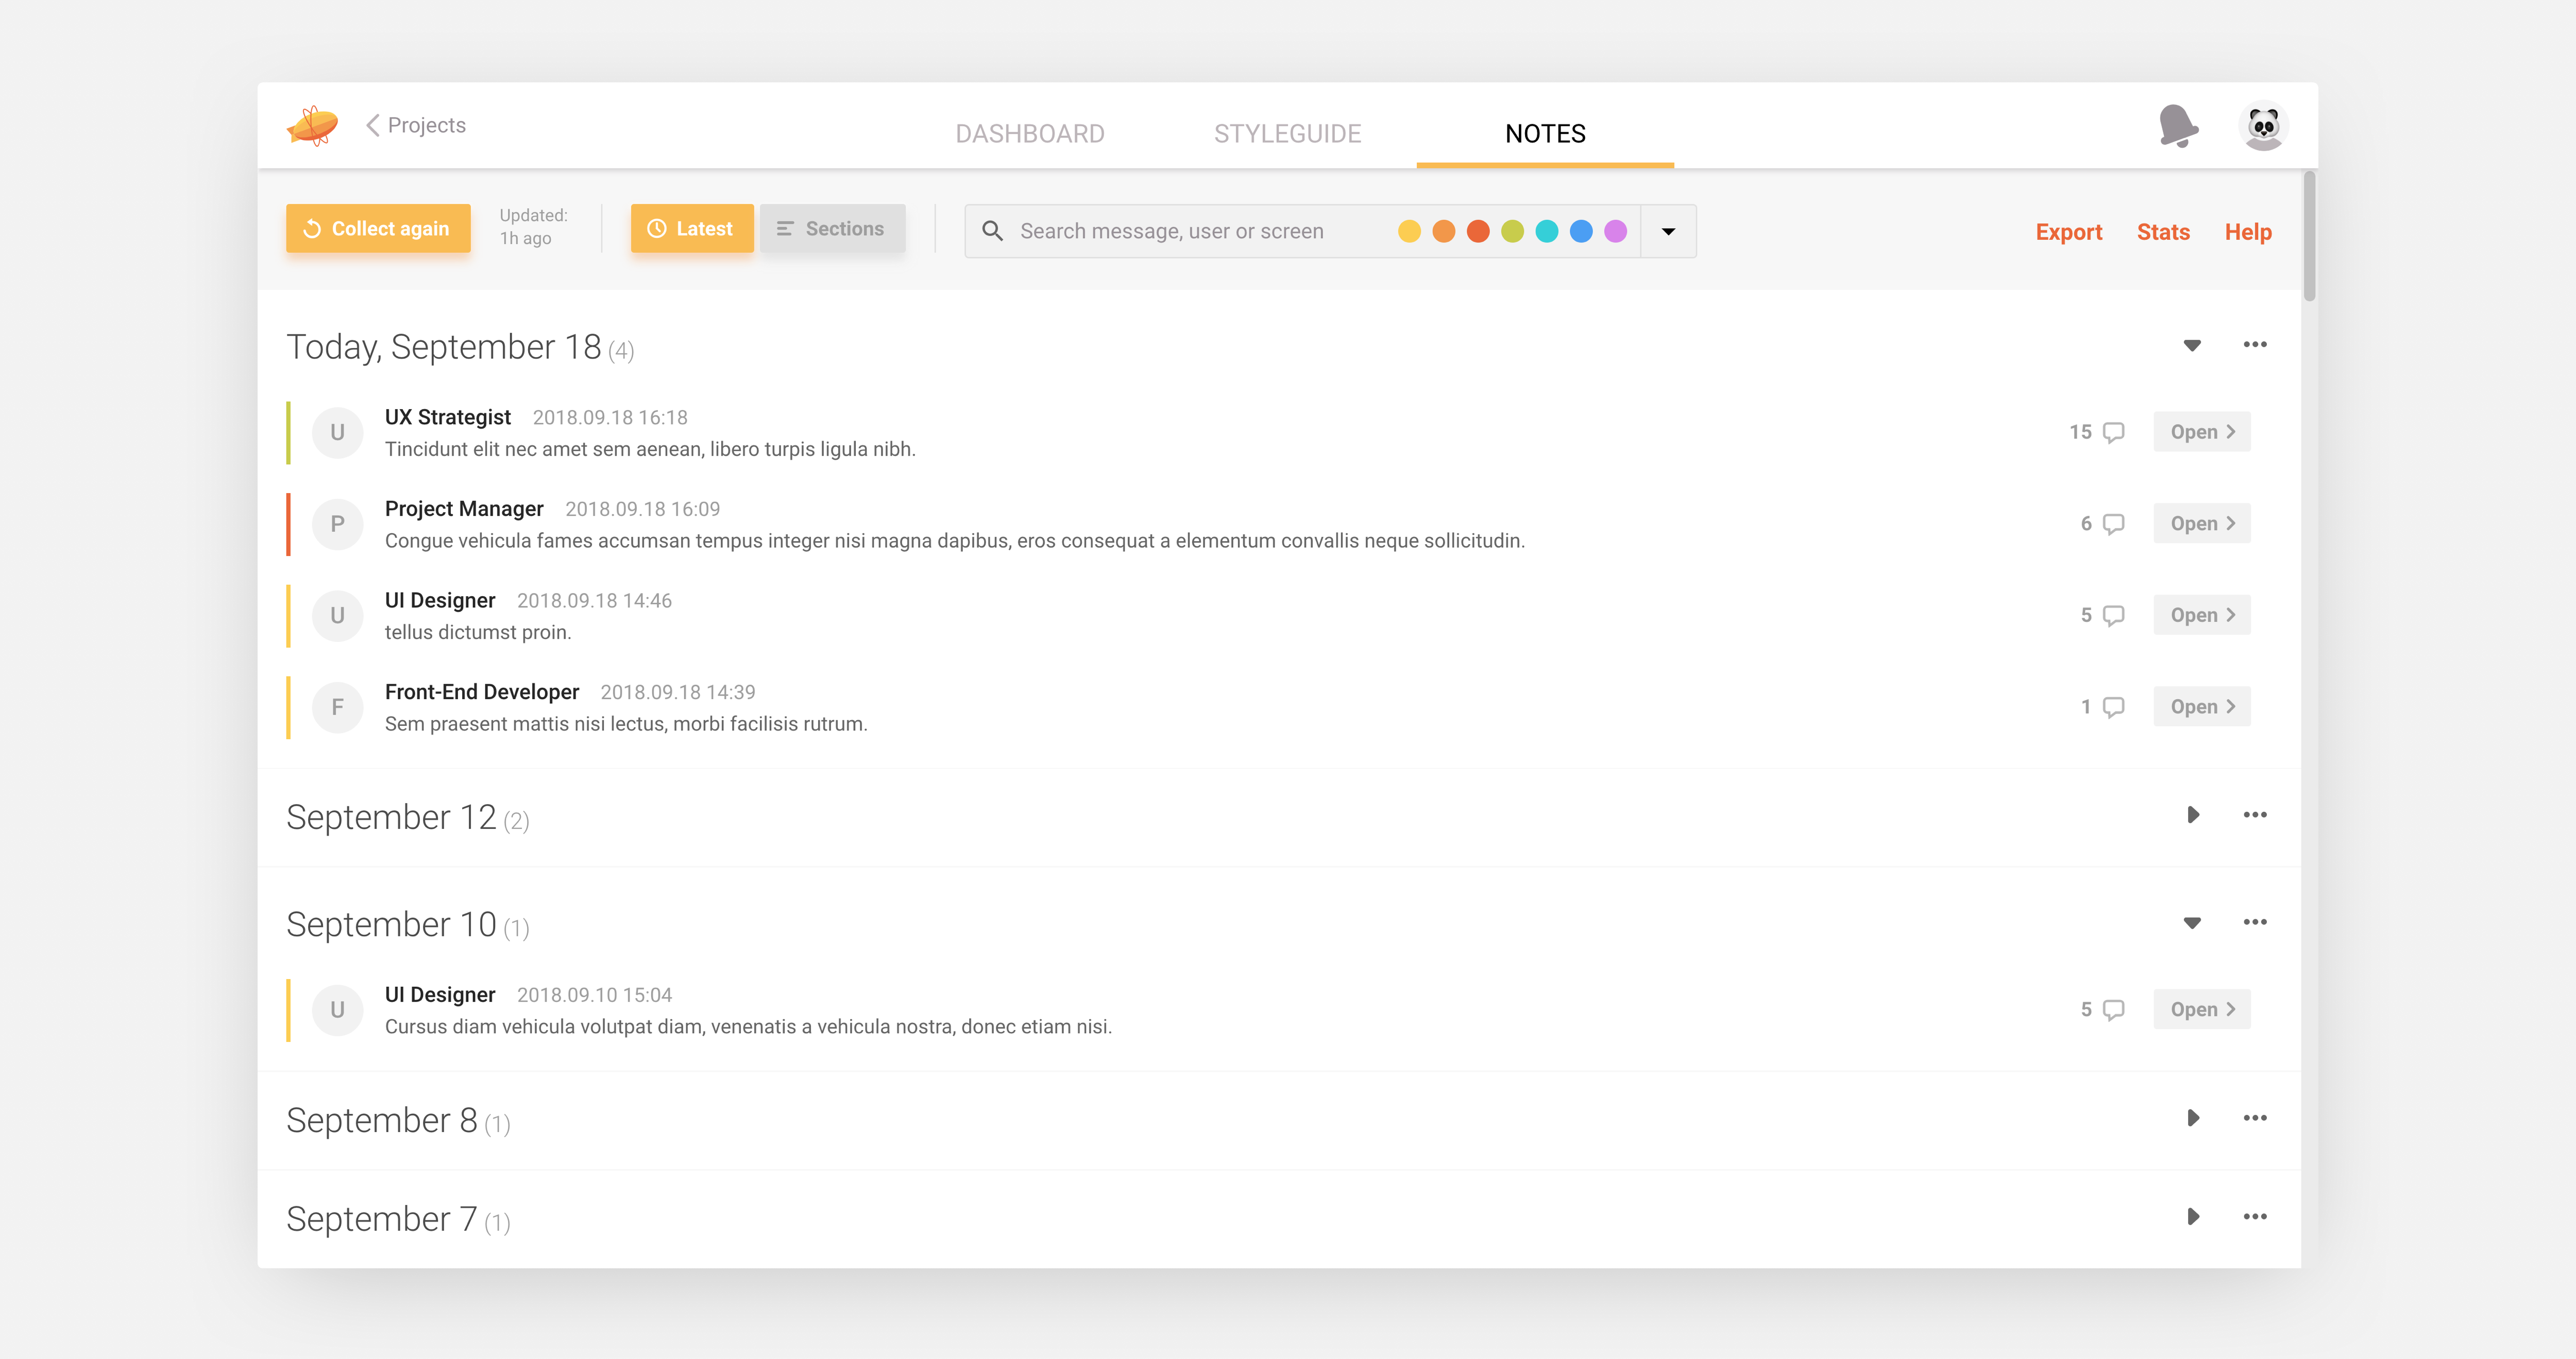The image size is (2576, 1359).
Task: Click the Collect again button
Action: pos(378,229)
